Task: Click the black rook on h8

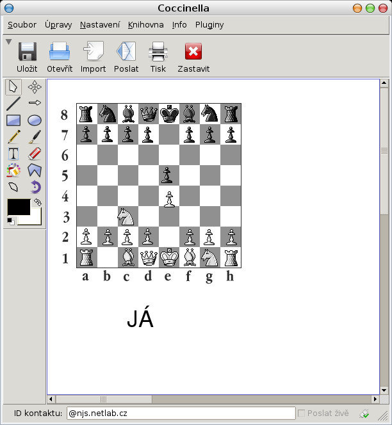Action: pyautogui.click(x=231, y=114)
